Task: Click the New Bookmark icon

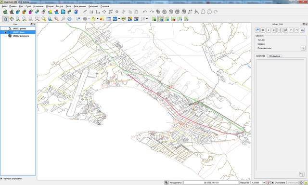Action: [130, 19]
